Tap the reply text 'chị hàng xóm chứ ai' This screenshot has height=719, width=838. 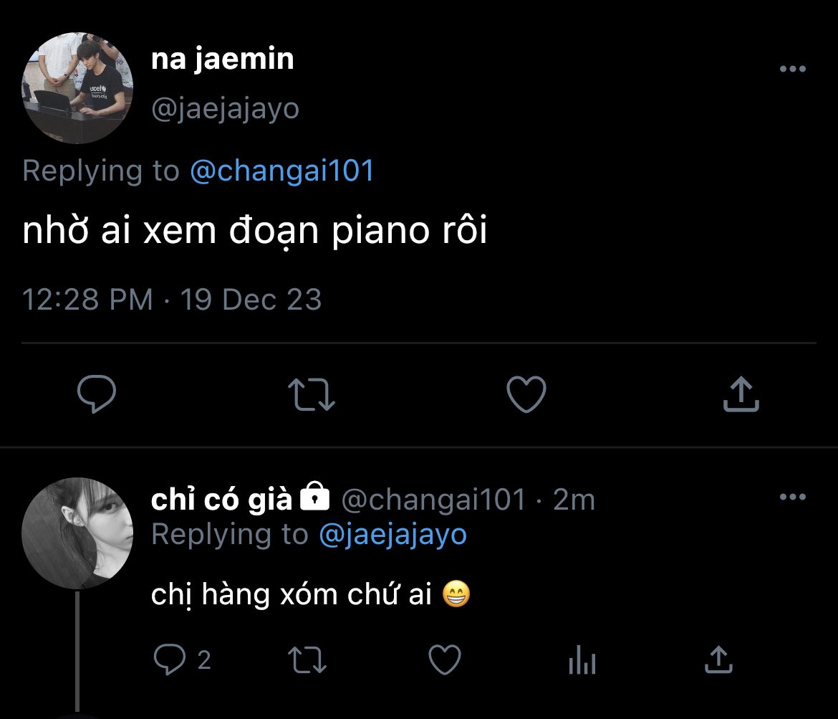pos(291,595)
